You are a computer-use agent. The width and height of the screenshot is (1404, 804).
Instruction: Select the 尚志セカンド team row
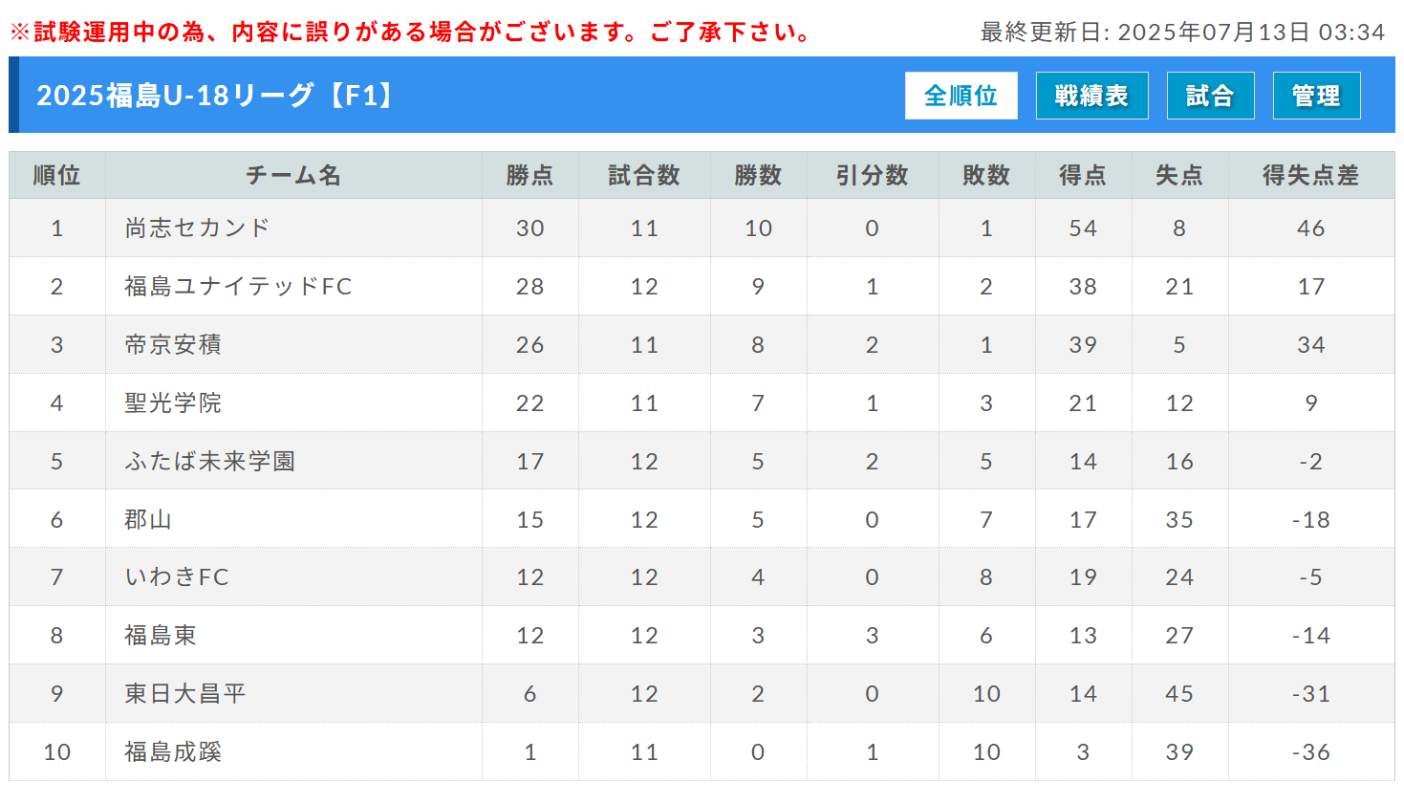tap(702, 228)
